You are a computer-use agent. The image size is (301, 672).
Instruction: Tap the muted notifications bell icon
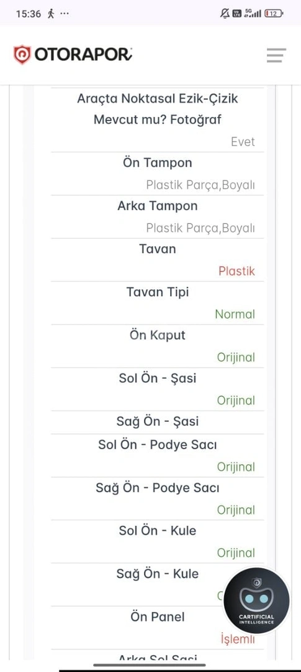225,14
